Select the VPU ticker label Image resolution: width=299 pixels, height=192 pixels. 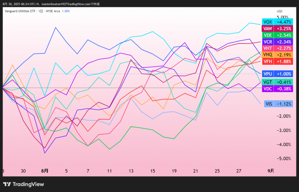[268, 74]
